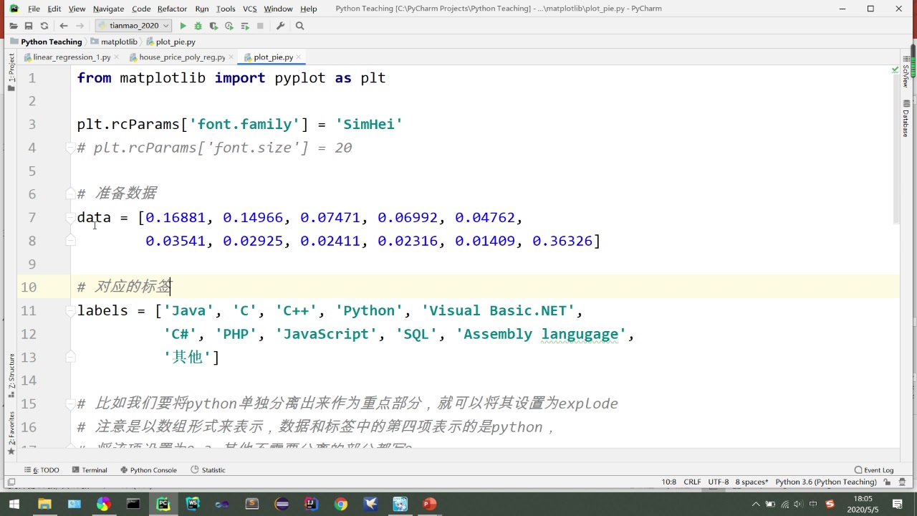Run the tianmao_2020 configuration
The image size is (917, 516).
[x=183, y=25]
